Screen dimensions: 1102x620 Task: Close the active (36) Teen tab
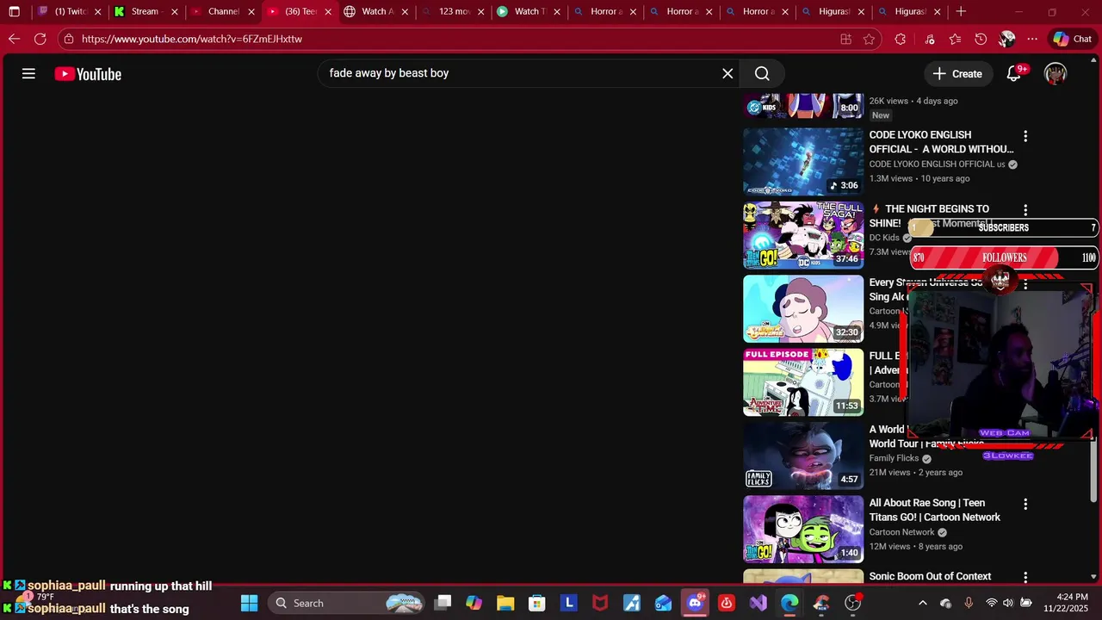click(328, 12)
